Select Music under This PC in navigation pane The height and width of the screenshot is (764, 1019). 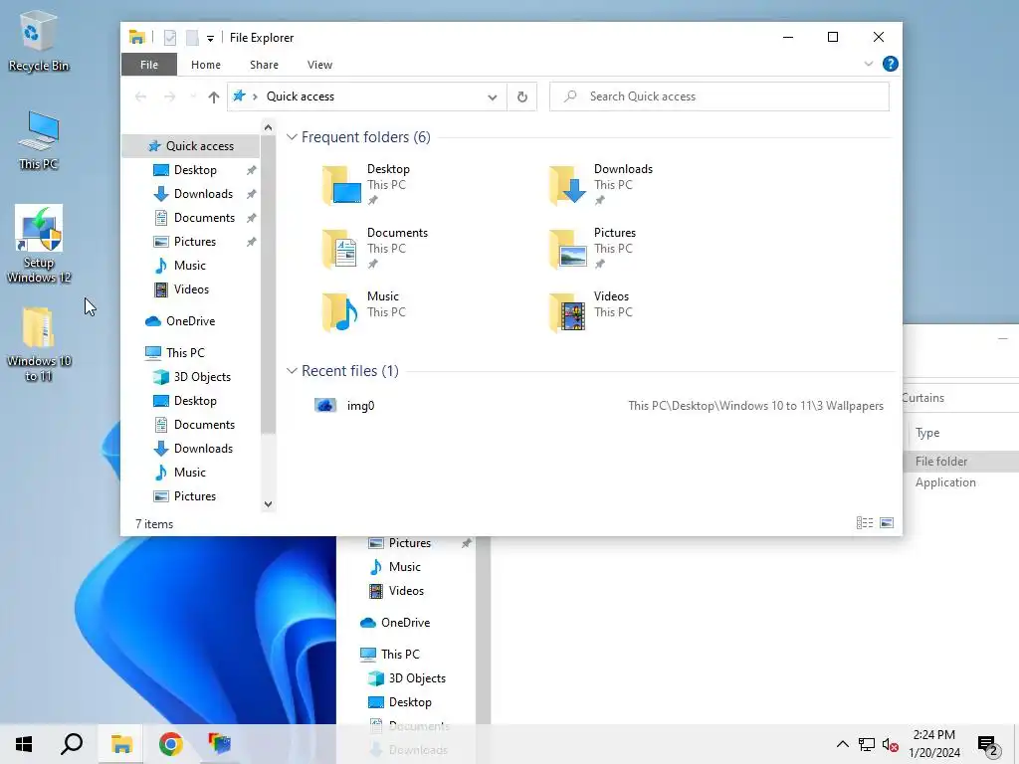click(x=189, y=473)
